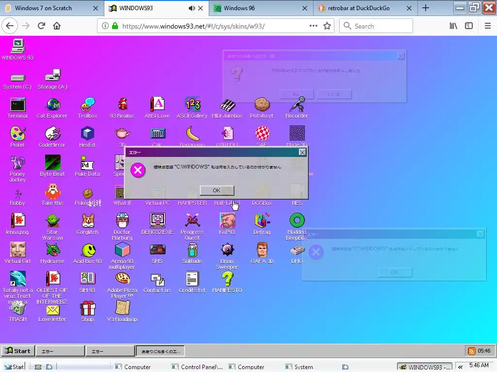Open SMS console icon

pos(157,253)
